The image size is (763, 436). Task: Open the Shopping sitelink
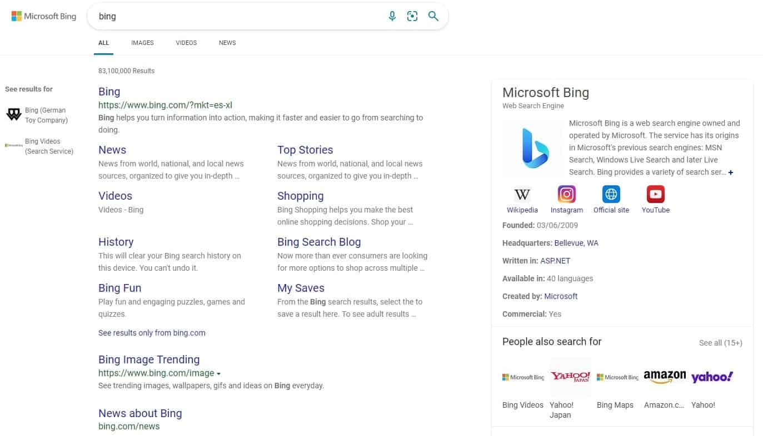[x=300, y=196]
